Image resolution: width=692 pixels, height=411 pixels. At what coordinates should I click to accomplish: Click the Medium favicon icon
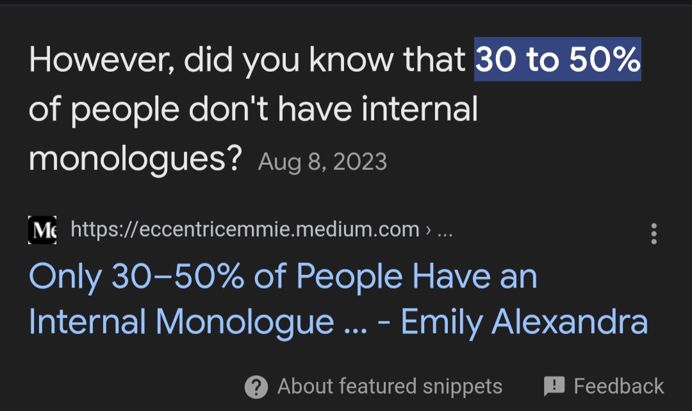42,230
